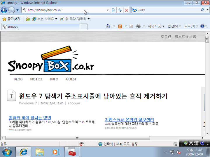This screenshot has height=157, width=210.
Task: Toggle the 漢 Hanja conversion button
Action: [196, 143]
